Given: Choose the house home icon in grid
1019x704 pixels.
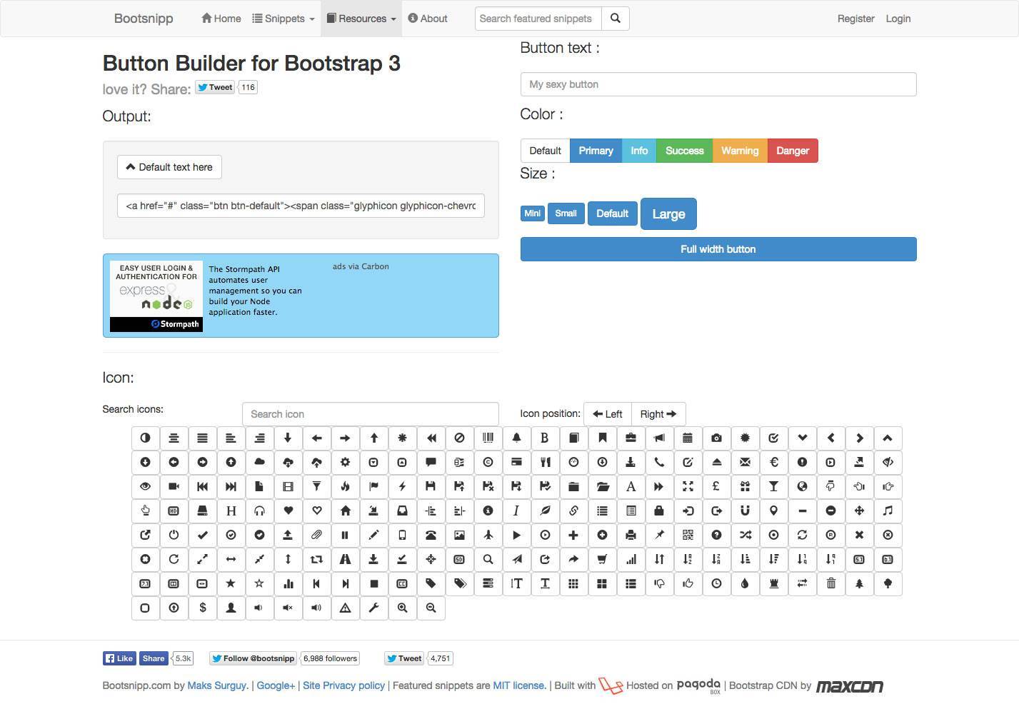Looking at the screenshot, I should tap(345, 511).
